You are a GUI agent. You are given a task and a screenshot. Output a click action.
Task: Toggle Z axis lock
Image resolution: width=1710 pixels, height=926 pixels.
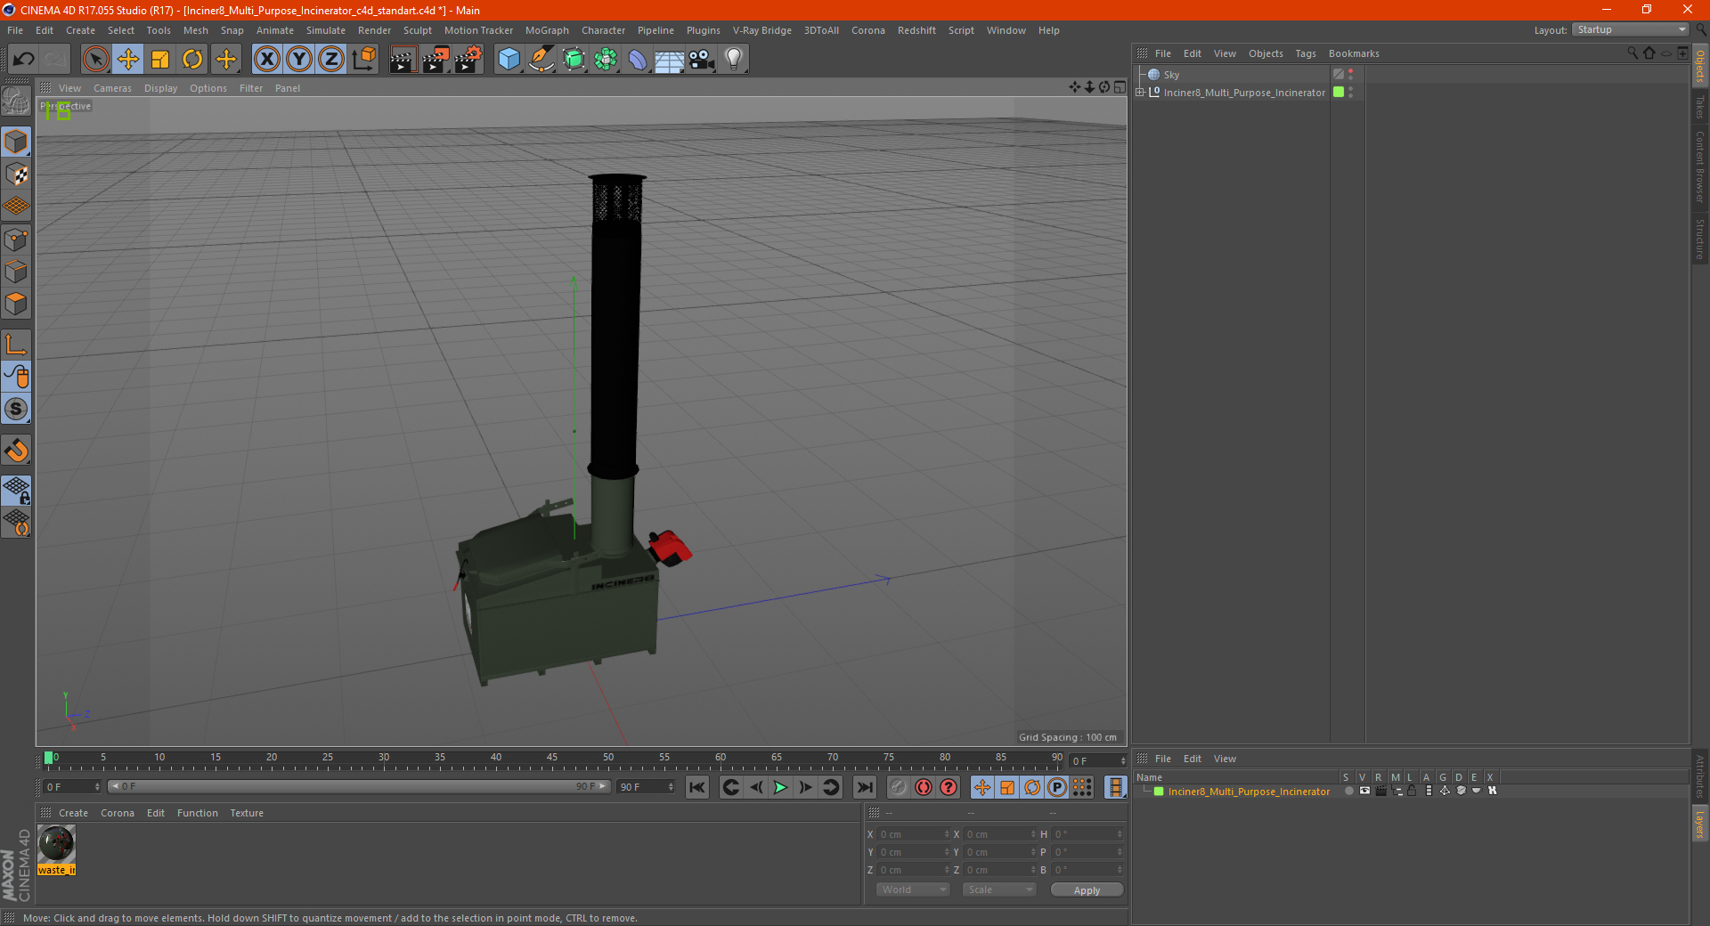coord(331,60)
